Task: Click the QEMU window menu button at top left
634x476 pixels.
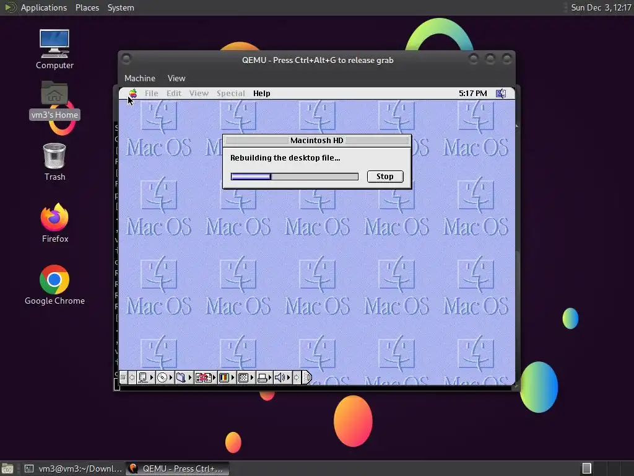Action: pyautogui.click(x=126, y=59)
